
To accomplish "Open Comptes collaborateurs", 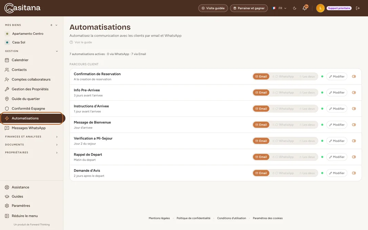I will (x=32, y=79).
